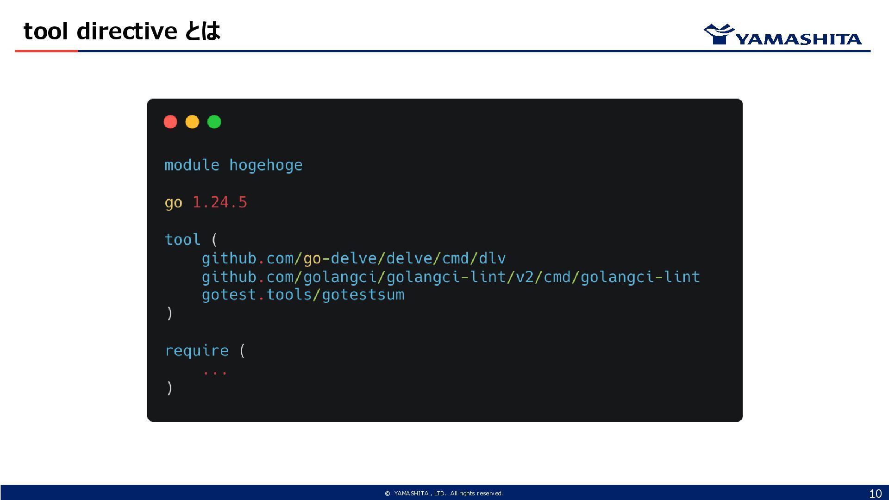Click the closing parenthesis of tool block
The height and width of the screenshot is (500, 889).
coord(169,313)
